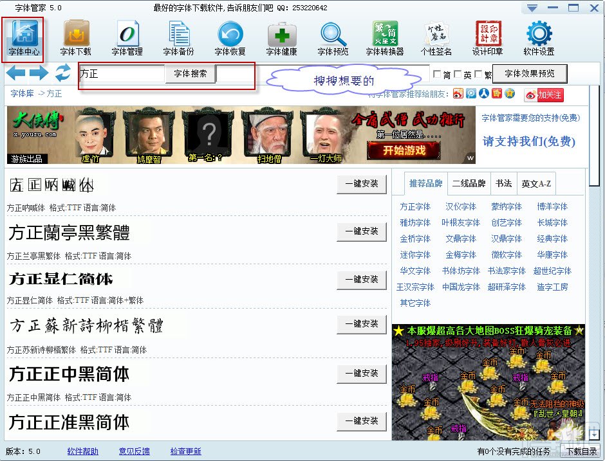Viewport: 605px width, 461px height.
Task: Click 一键安装 for 方正显仁简体
Action: [x=362, y=280]
